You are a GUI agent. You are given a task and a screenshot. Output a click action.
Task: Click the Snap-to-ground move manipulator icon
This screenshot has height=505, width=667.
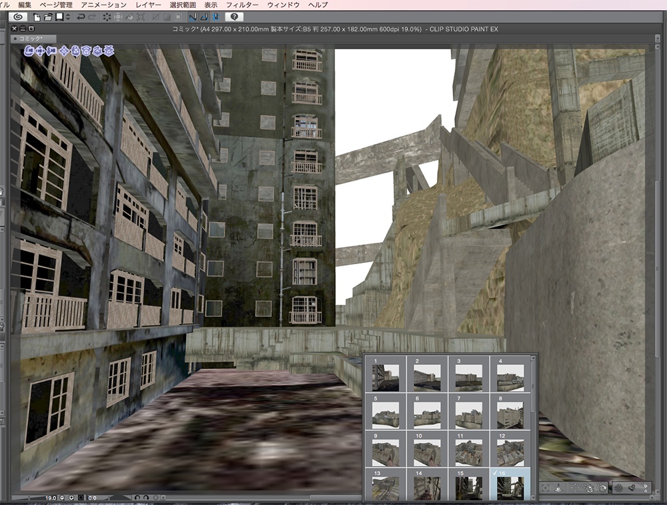(109, 51)
